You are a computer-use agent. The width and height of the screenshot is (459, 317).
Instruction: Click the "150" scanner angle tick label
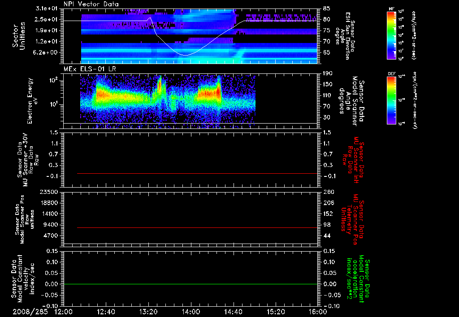328,84
